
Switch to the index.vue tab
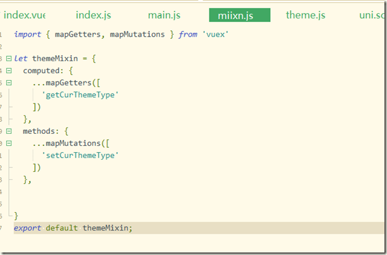click(x=24, y=15)
